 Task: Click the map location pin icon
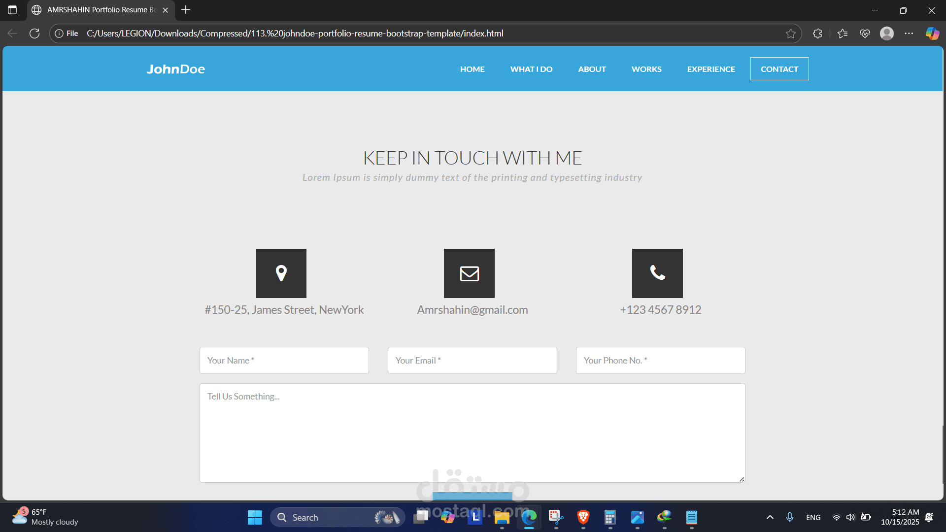coord(281,273)
